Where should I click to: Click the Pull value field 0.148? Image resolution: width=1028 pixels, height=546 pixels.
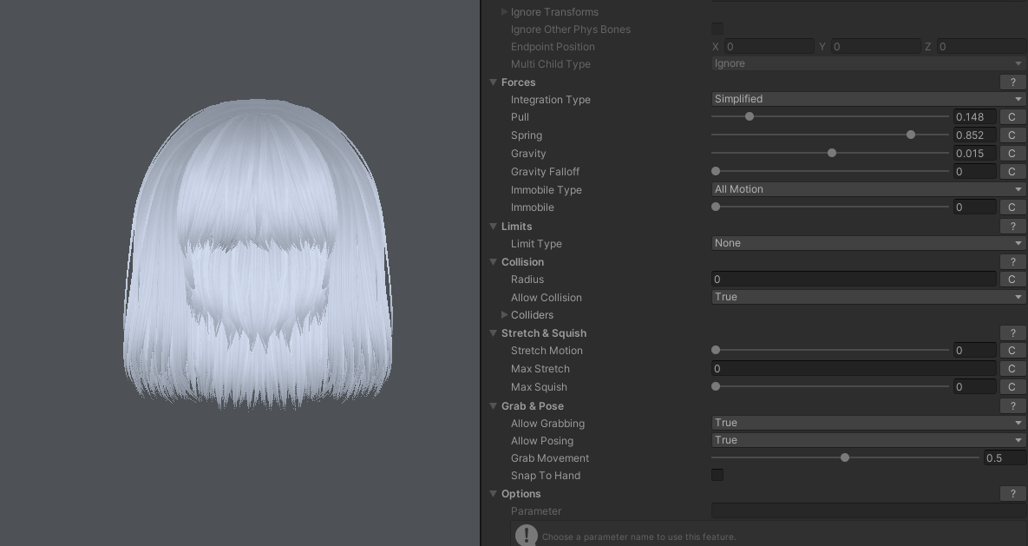click(x=975, y=117)
